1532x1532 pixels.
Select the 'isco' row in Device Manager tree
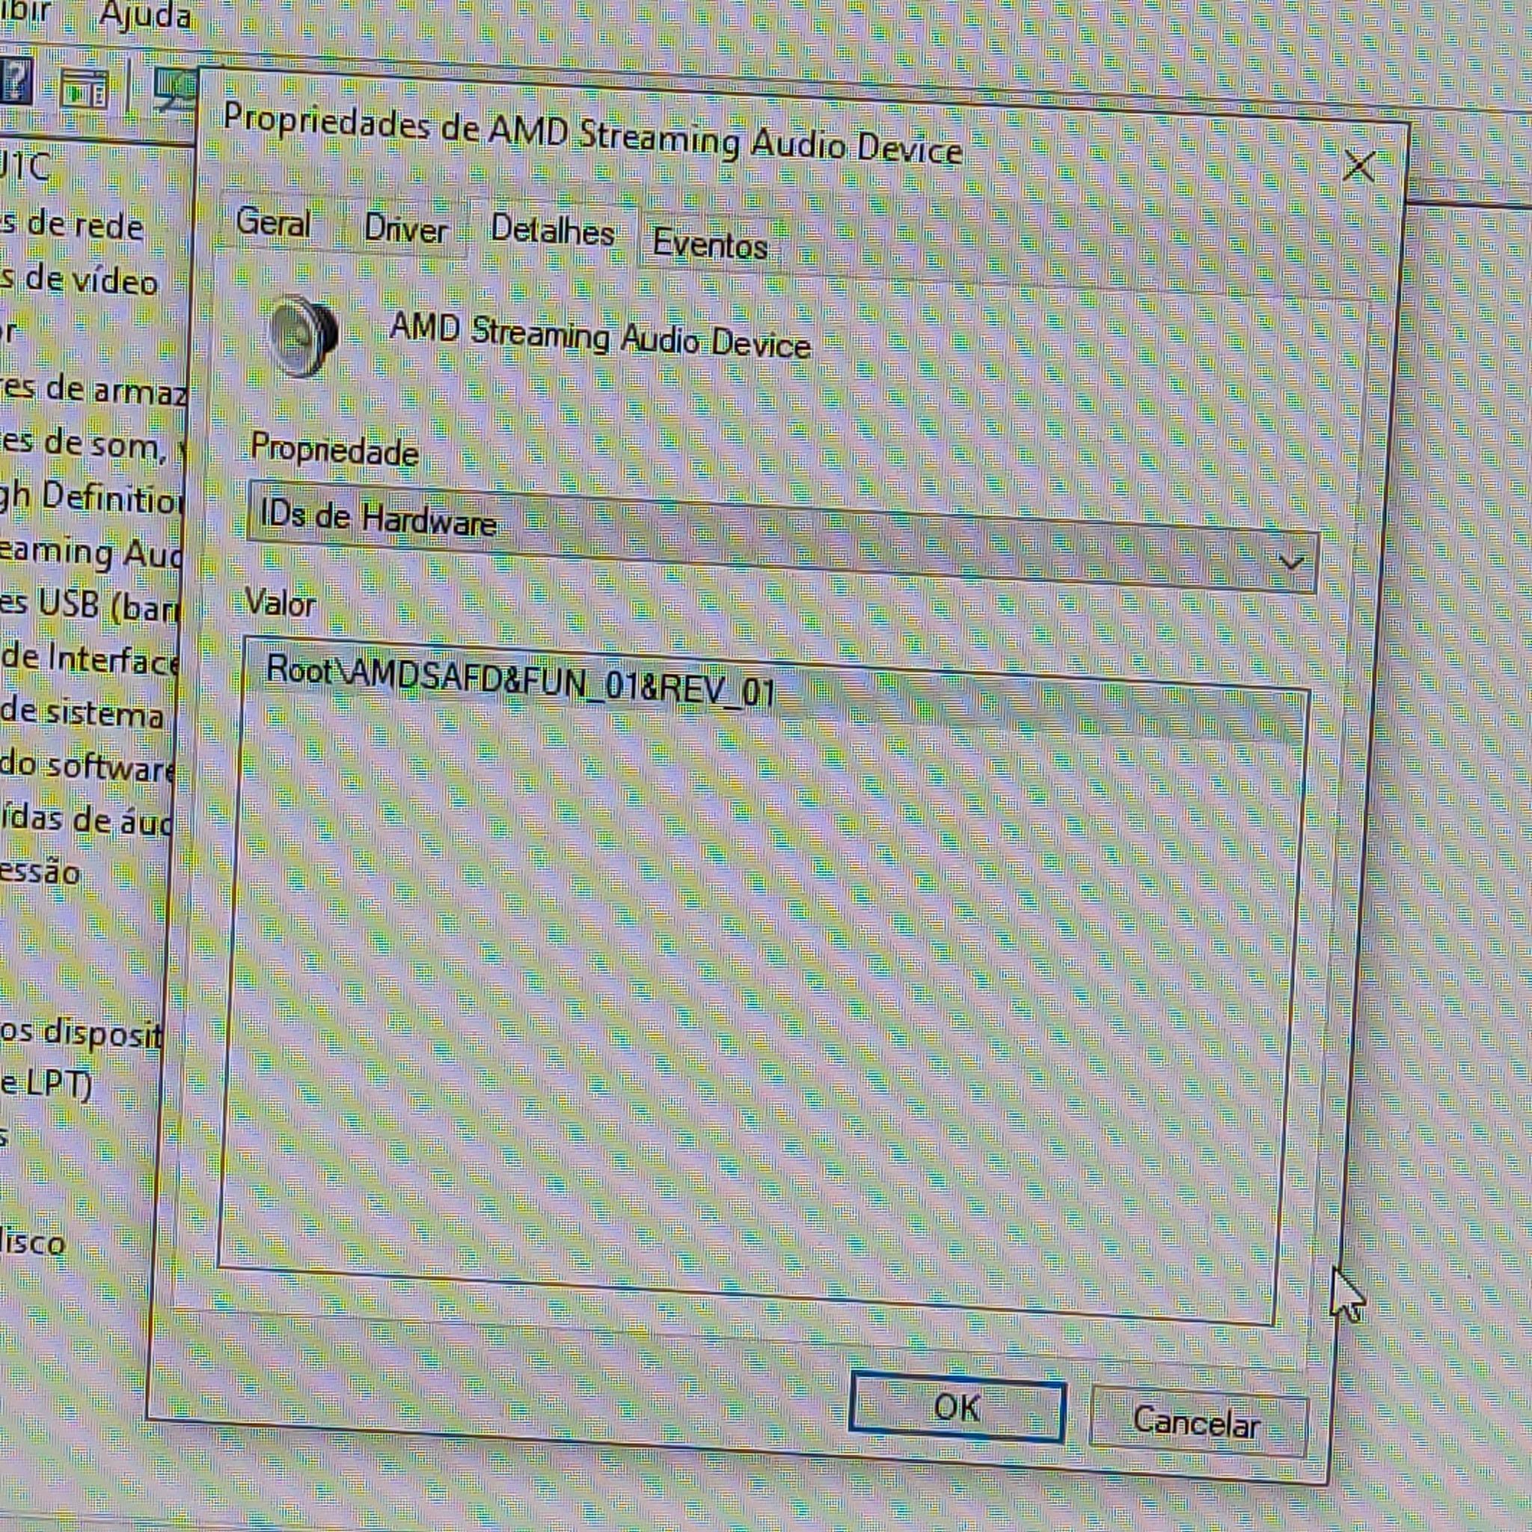click(34, 1241)
